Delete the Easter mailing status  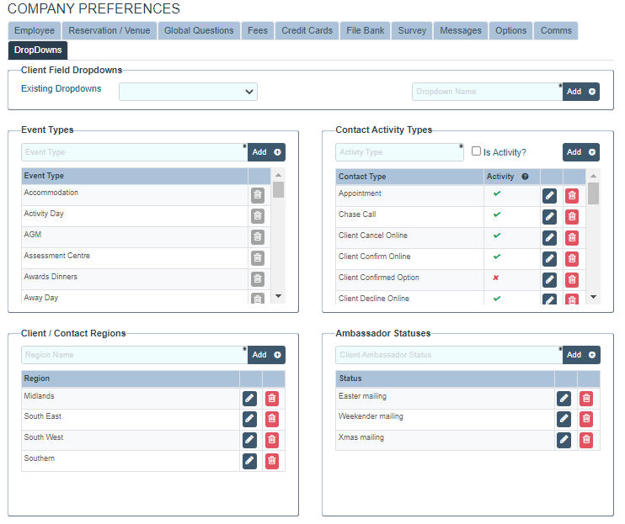586,399
